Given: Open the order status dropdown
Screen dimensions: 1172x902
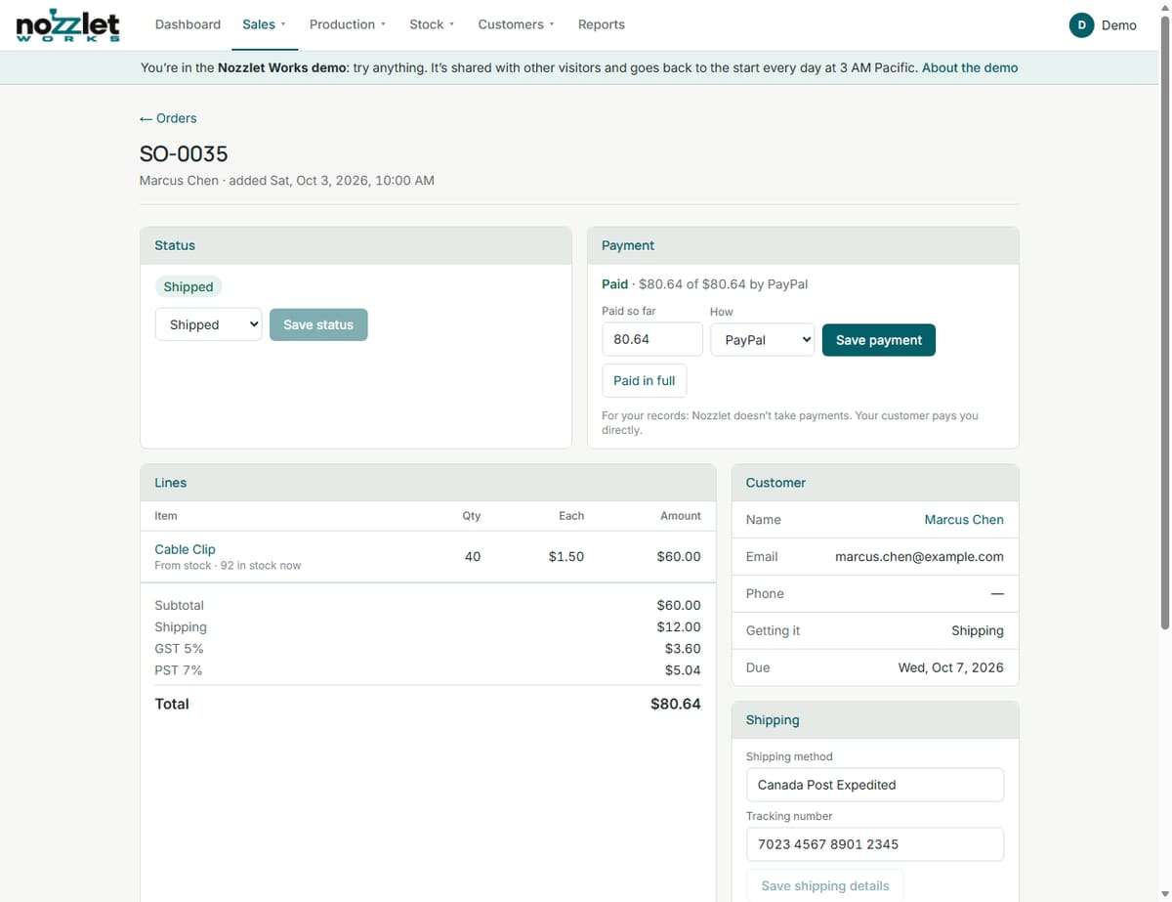Looking at the screenshot, I should (209, 324).
